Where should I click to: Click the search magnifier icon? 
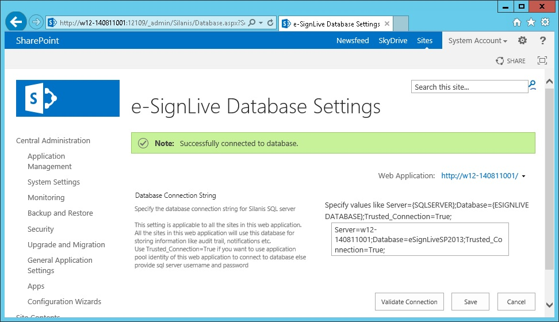click(533, 86)
